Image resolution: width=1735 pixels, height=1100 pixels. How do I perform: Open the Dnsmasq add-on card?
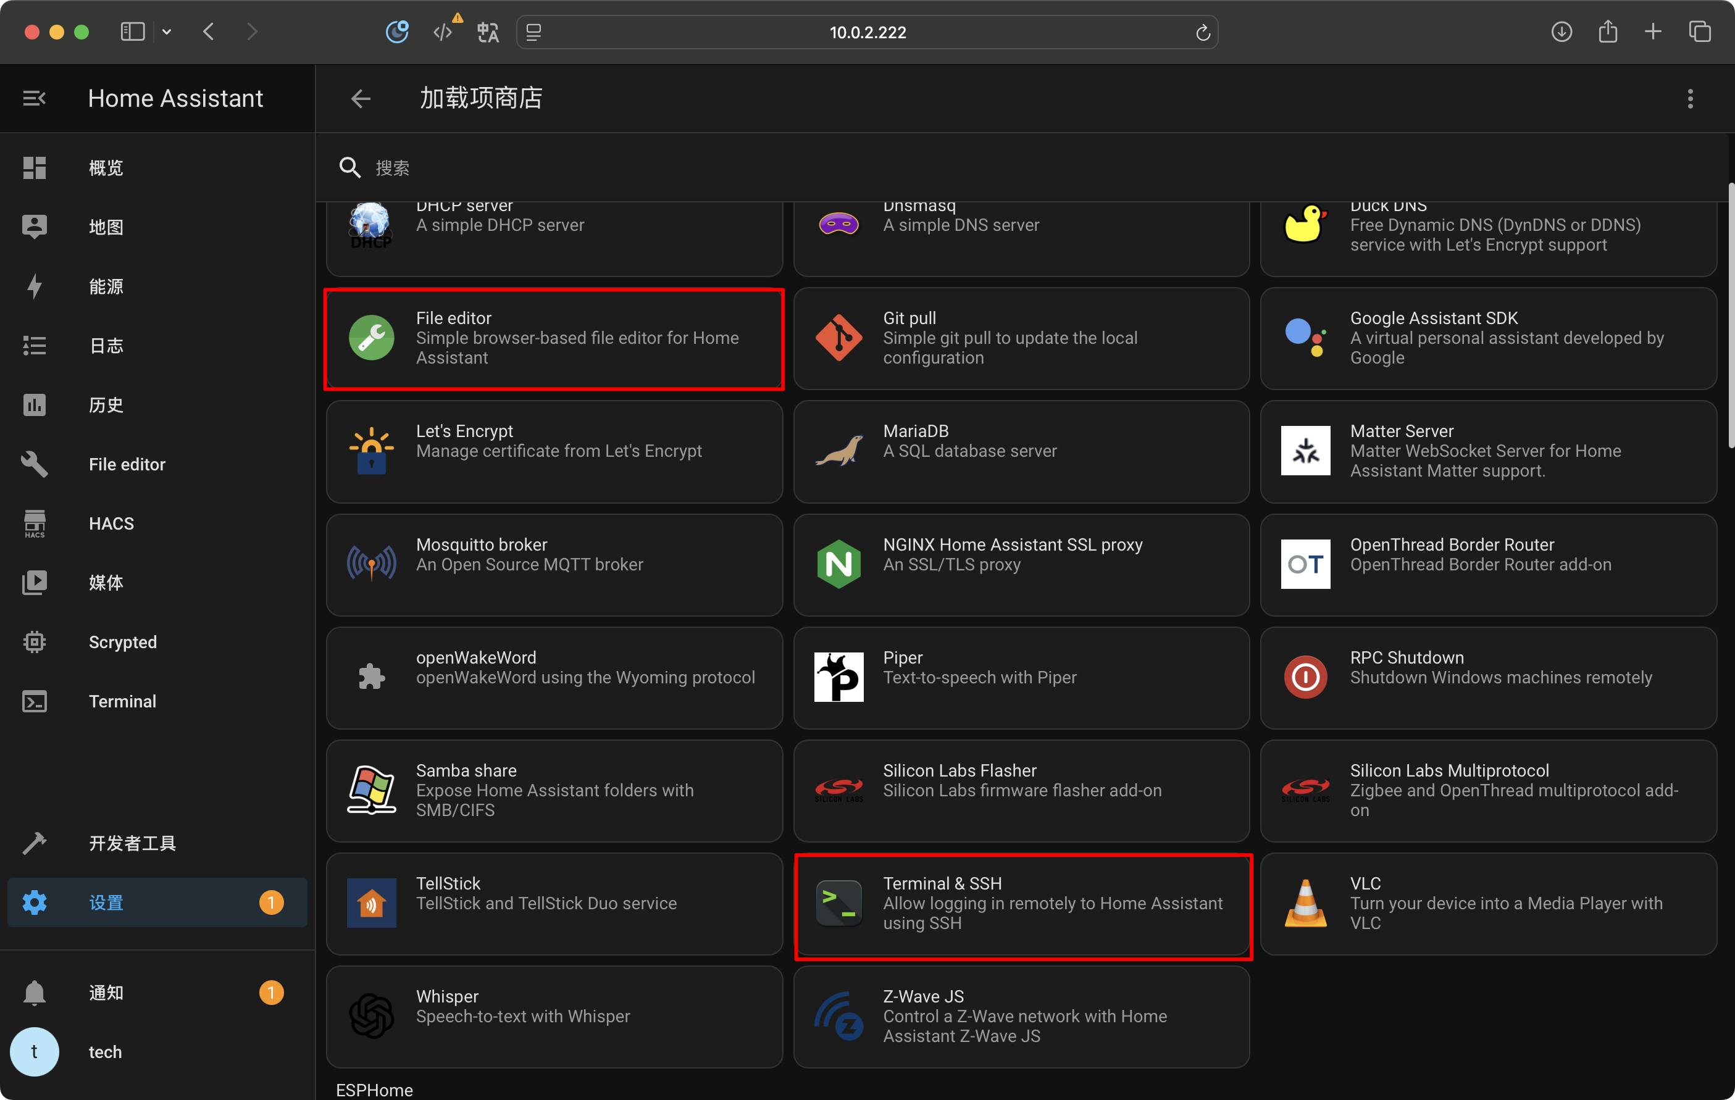(x=1021, y=238)
